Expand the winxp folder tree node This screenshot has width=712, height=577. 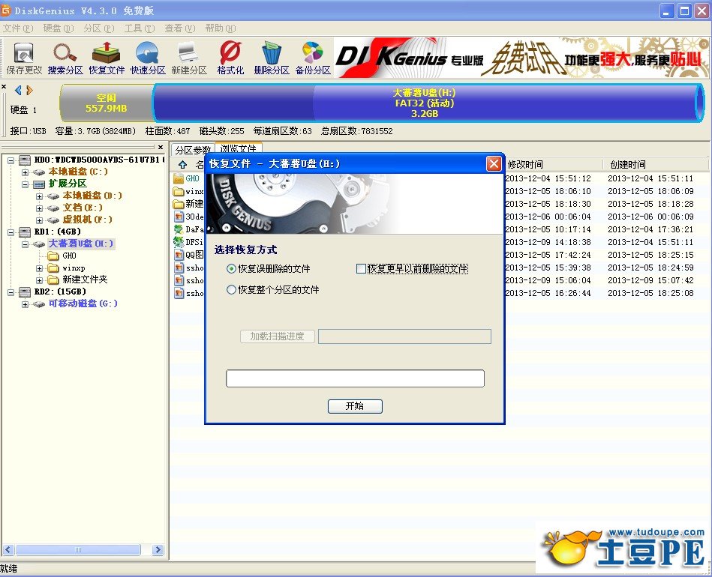click(39, 268)
